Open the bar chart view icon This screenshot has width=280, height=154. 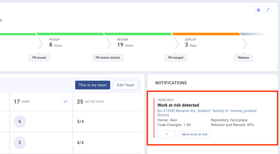coord(259,10)
